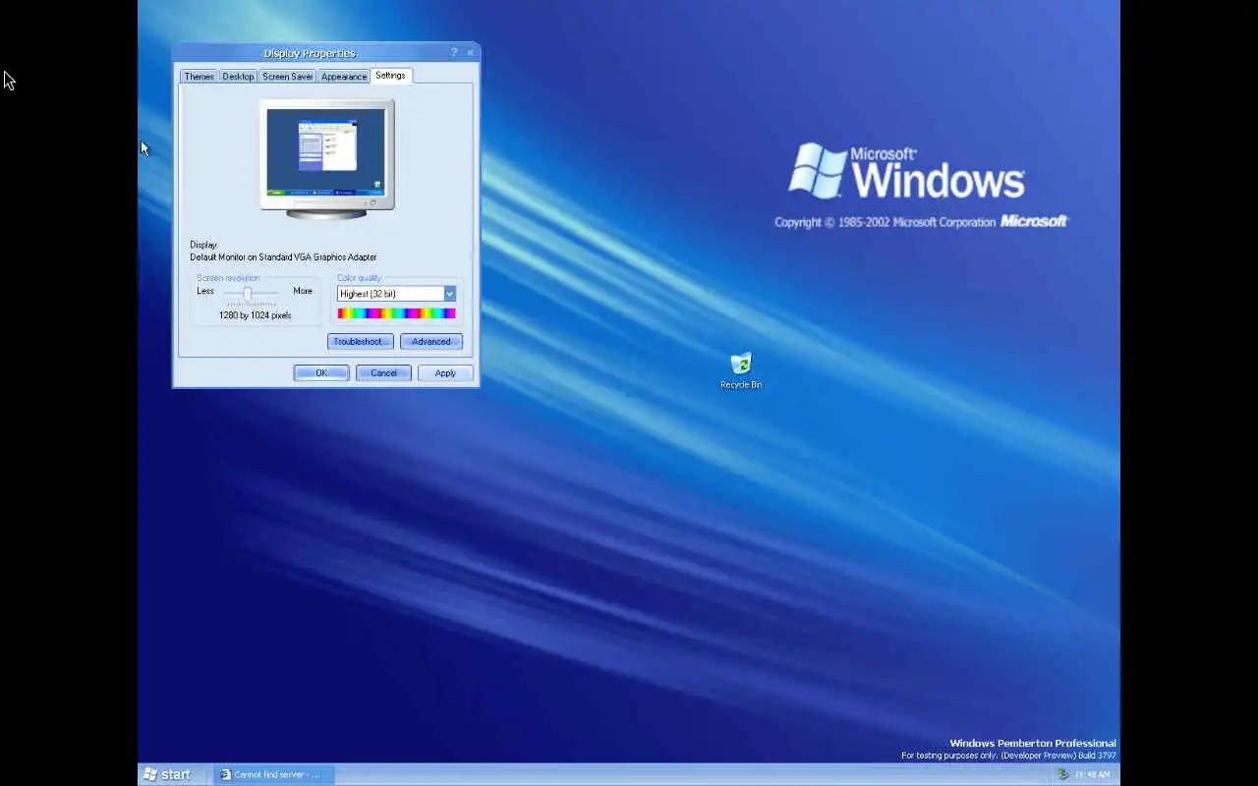Open the Screen Saver tab
Viewport: 1258px width, 786px height.
[287, 77]
